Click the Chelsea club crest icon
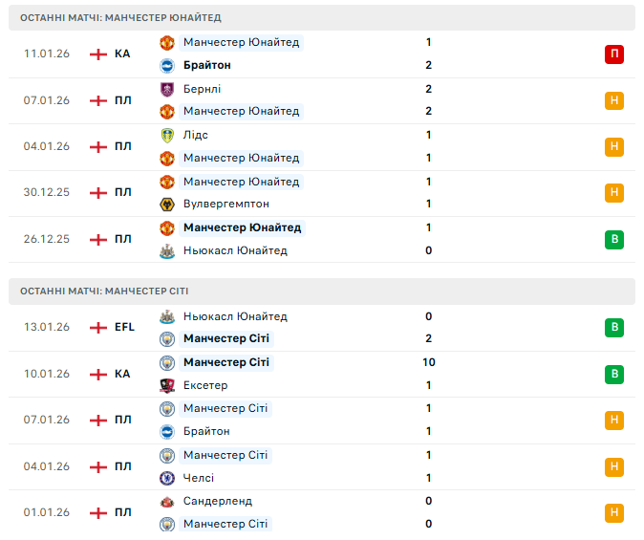The width and height of the screenshot is (644, 540). point(166,478)
